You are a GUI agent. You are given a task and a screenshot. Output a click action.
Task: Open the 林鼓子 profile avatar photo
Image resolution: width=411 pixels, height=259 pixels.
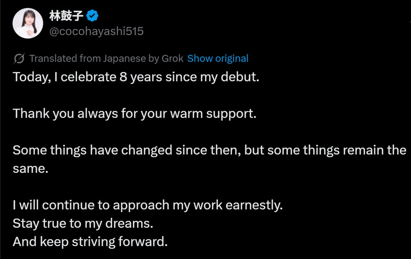(x=28, y=23)
